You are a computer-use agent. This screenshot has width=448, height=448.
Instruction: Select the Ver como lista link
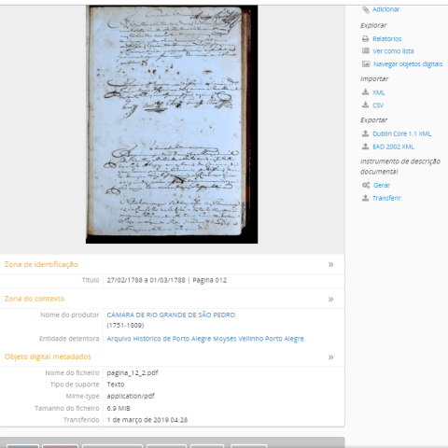(x=393, y=51)
